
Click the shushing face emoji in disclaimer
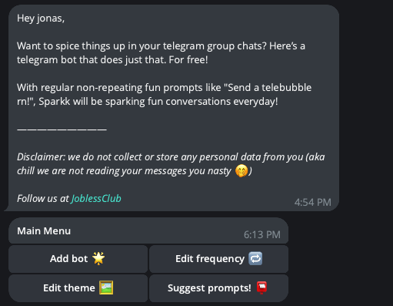(x=241, y=171)
